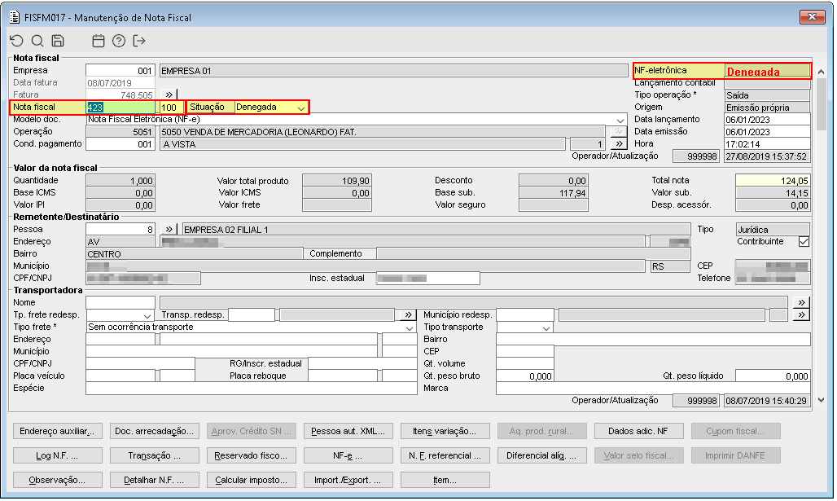Click the Qt. peso bruto field

[524, 376]
